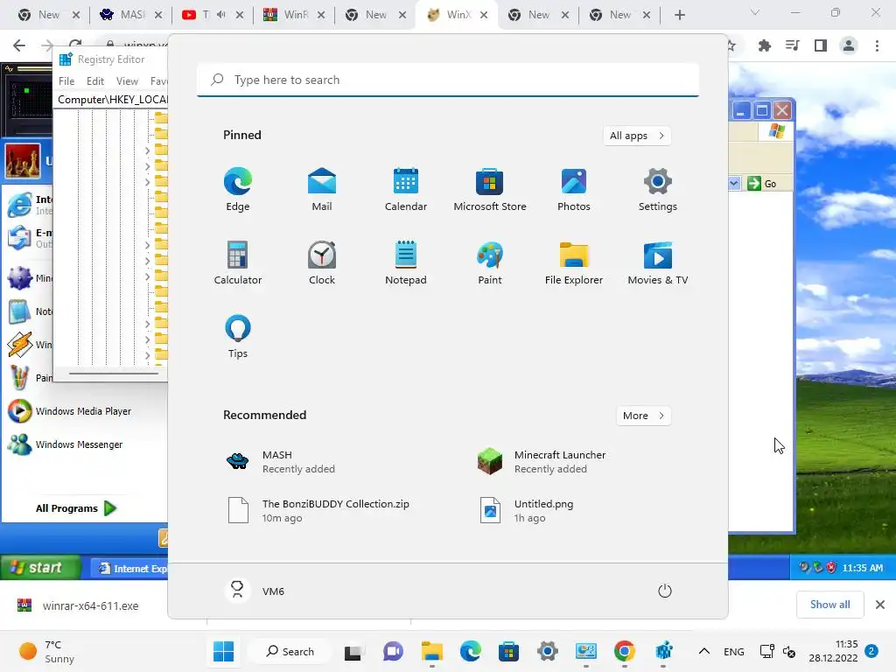Launch the Photos app
Image resolution: width=896 pixels, height=672 pixels.
(x=574, y=189)
